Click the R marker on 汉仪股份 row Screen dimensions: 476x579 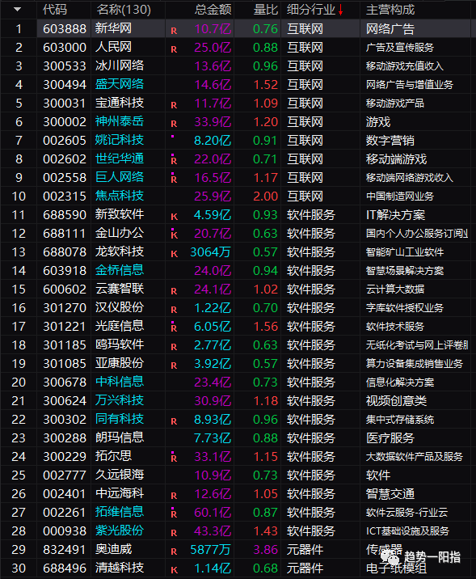(174, 310)
